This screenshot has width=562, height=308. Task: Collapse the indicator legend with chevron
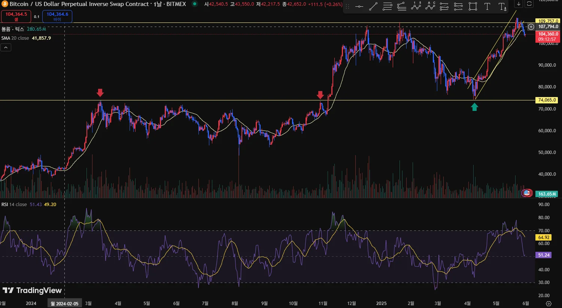click(6, 48)
